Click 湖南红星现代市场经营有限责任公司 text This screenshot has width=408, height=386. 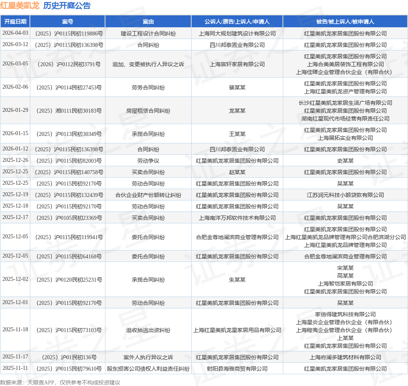tap(345, 119)
